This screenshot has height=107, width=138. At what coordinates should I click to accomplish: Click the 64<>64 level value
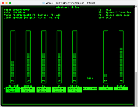click(121, 86)
